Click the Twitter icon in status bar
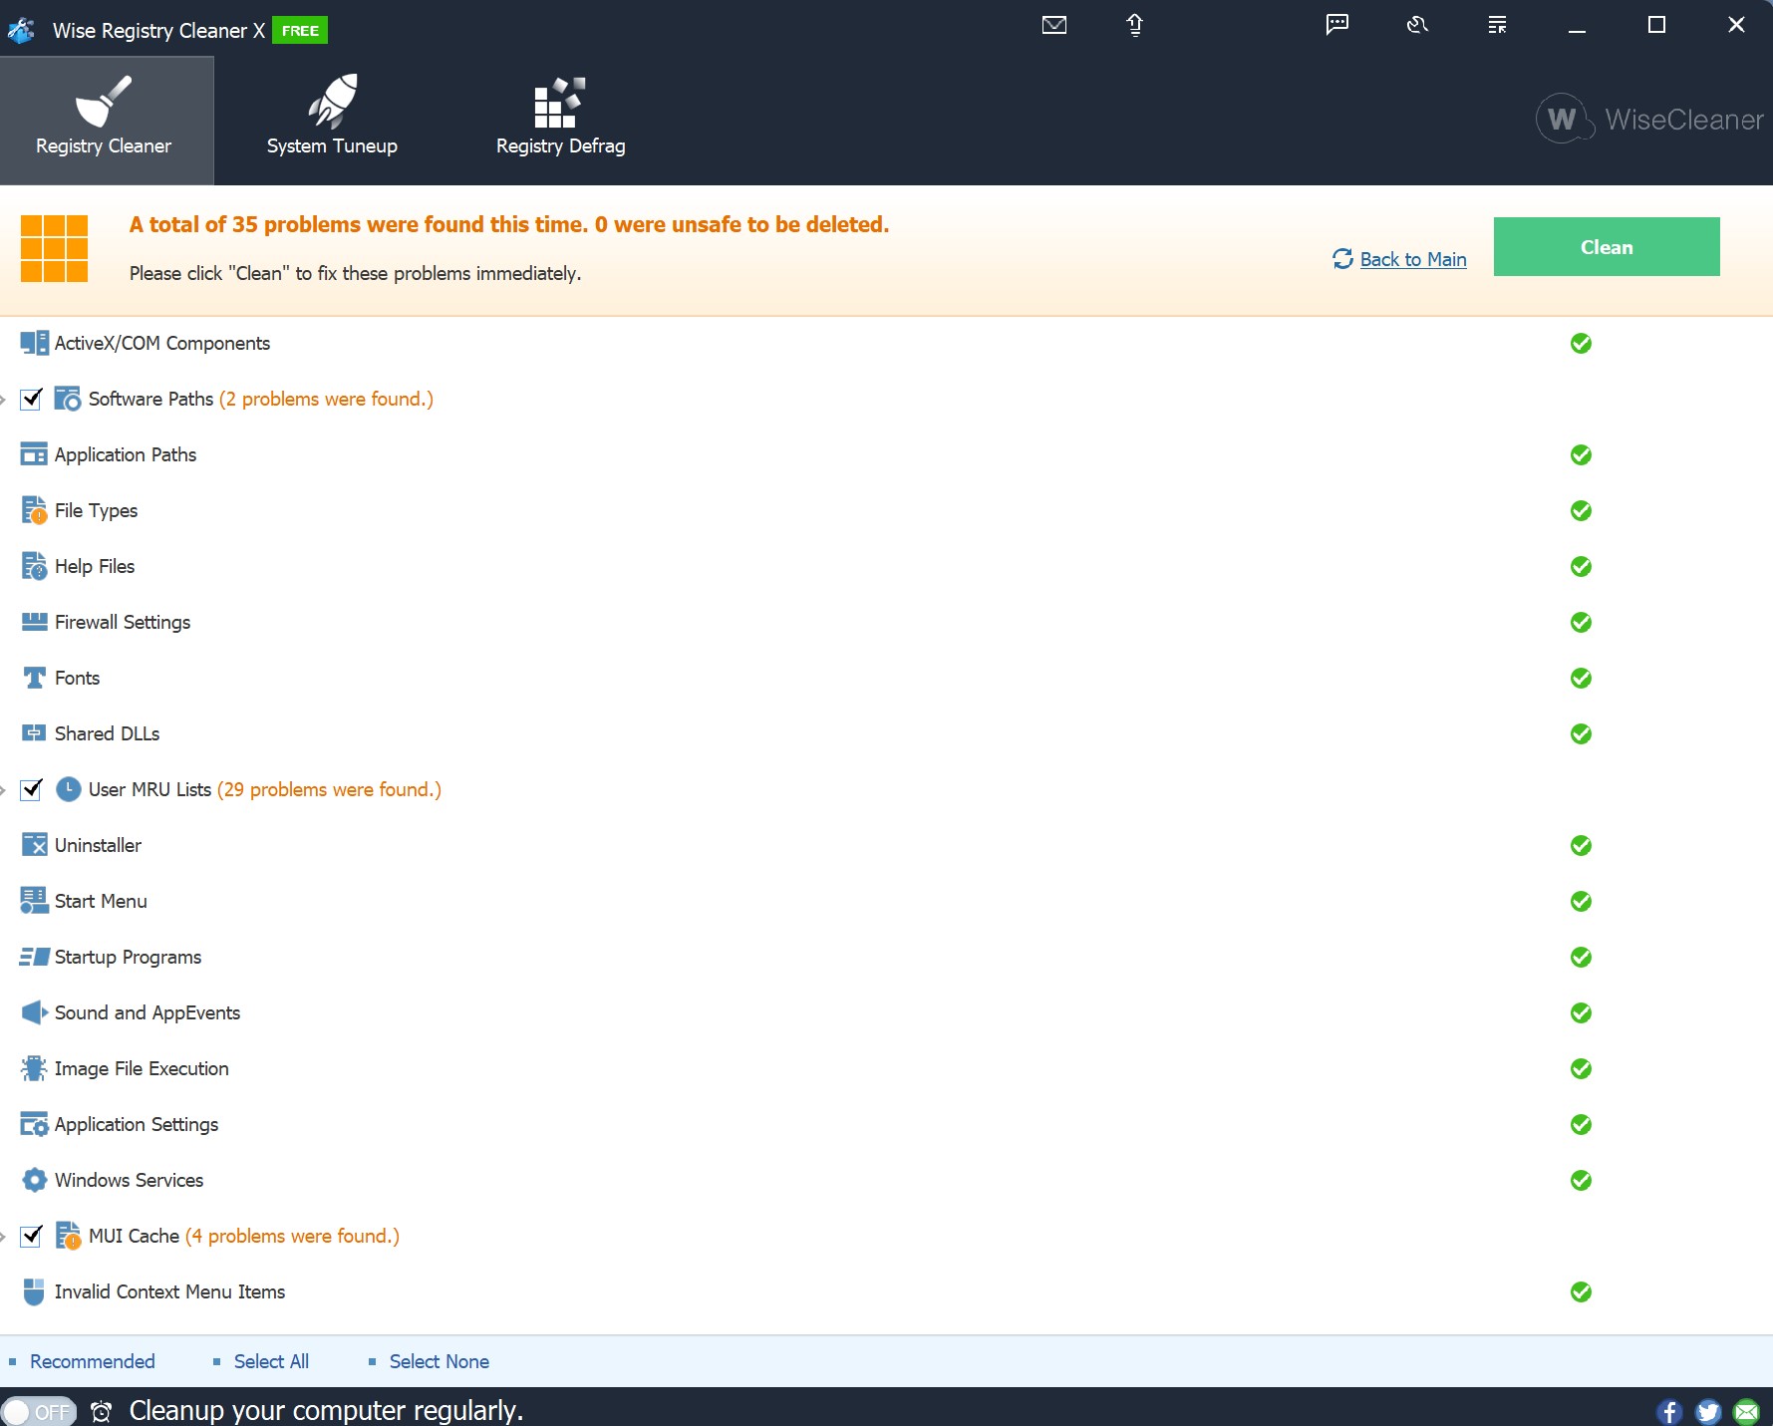 (1708, 1411)
